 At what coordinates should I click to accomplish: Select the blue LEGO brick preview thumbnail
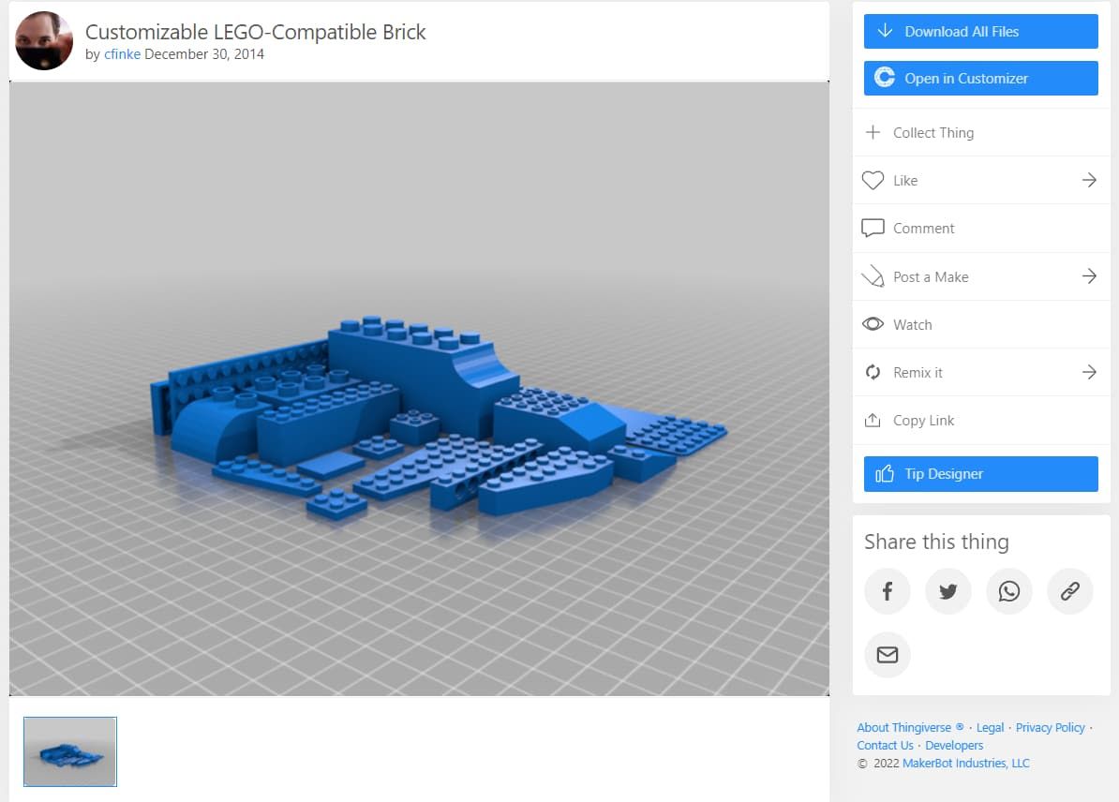(69, 751)
